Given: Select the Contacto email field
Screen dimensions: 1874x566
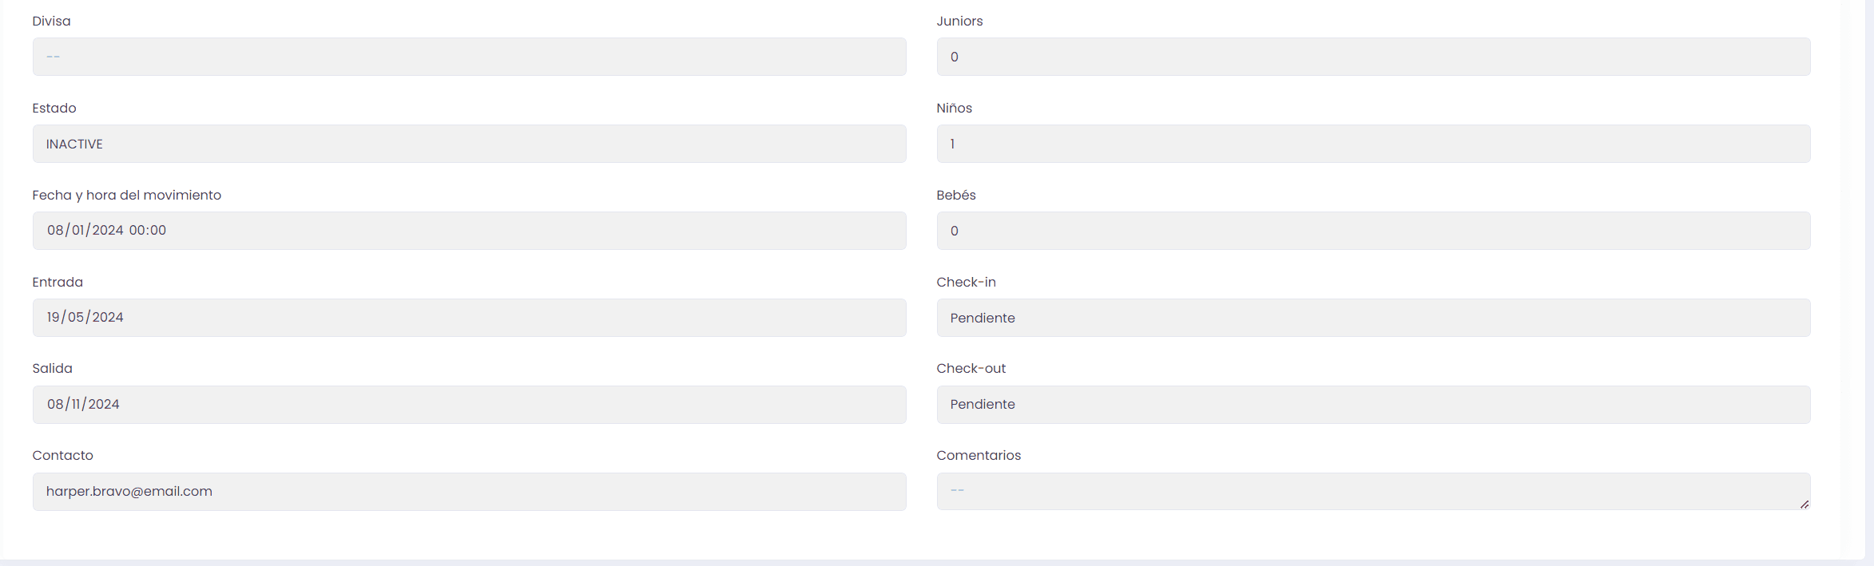Looking at the screenshot, I should 469,492.
